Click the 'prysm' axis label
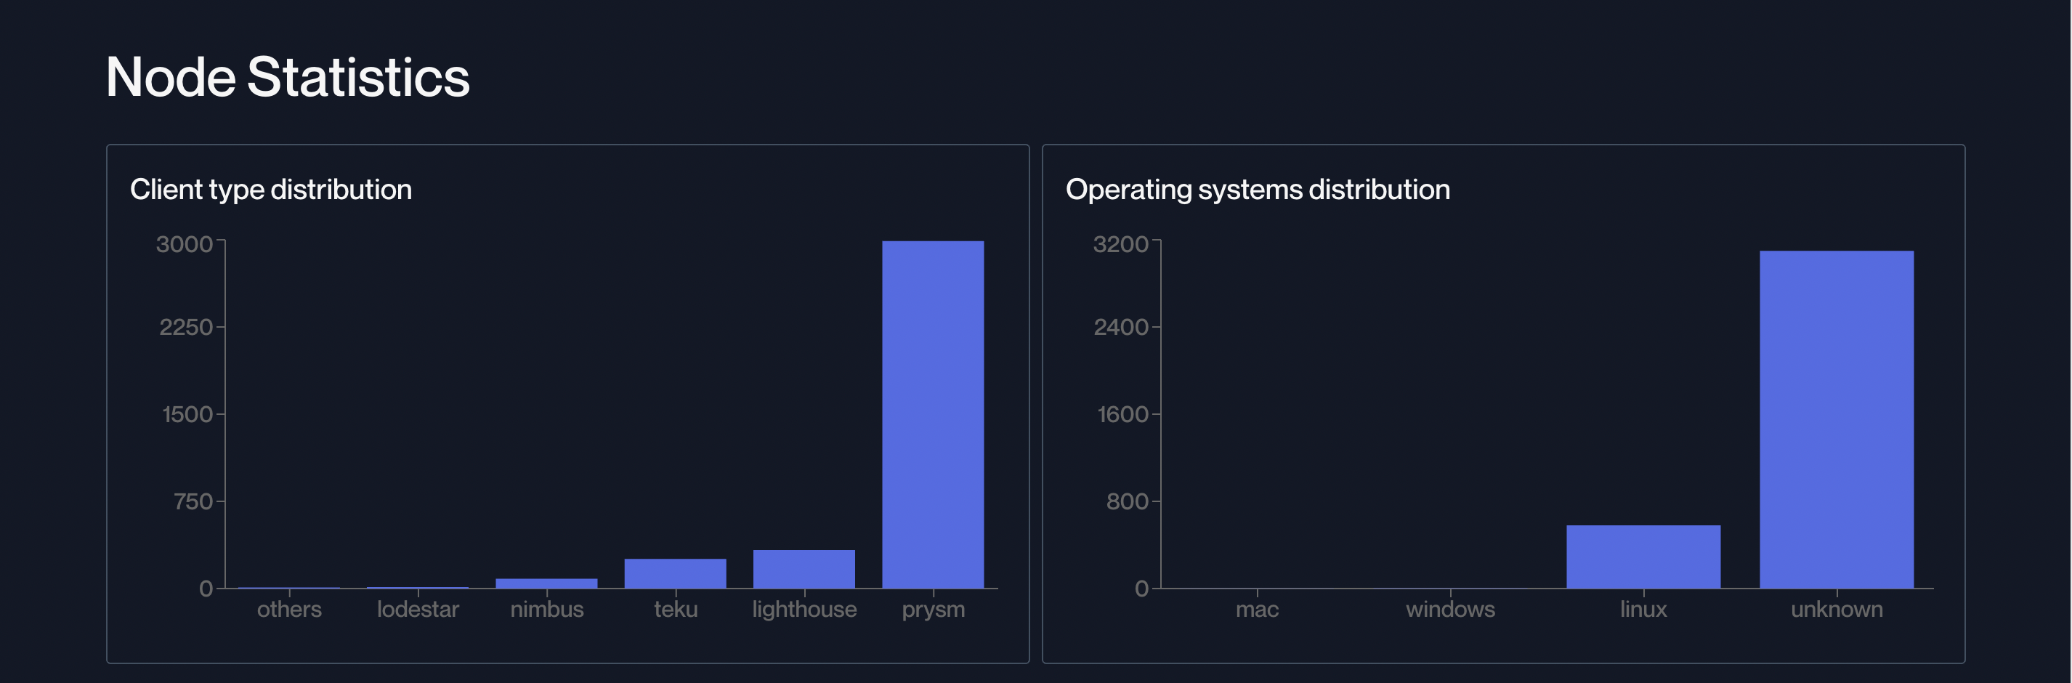 pos(932,610)
